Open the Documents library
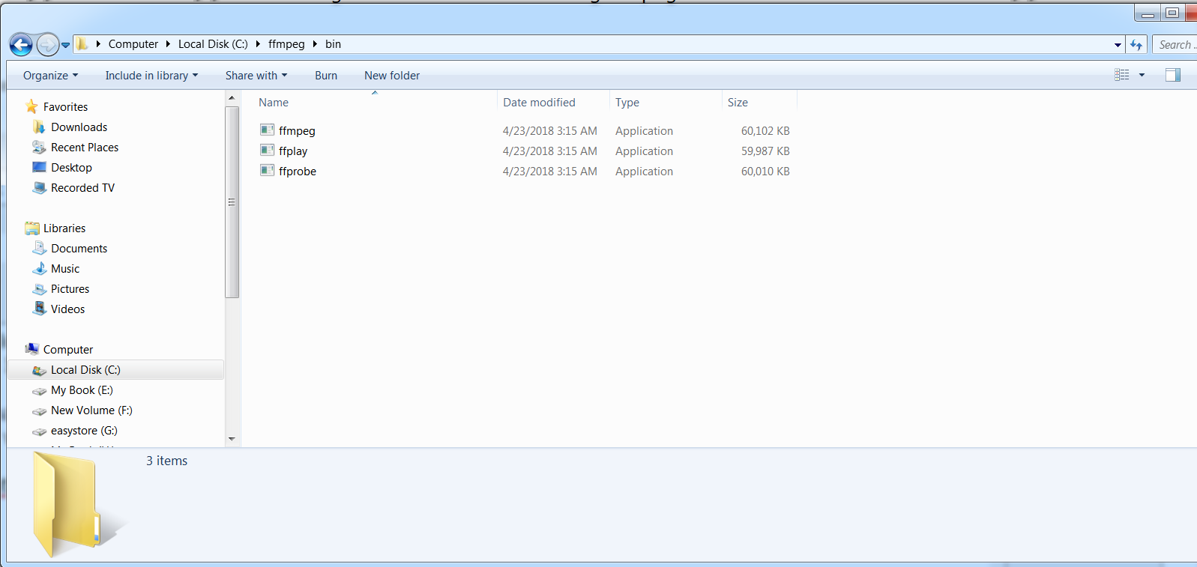The image size is (1197, 567). 79,249
